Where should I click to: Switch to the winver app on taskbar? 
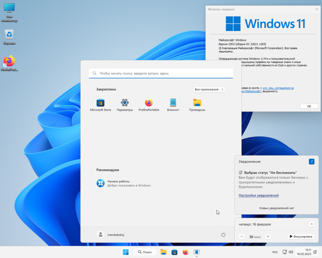click(196, 252)
